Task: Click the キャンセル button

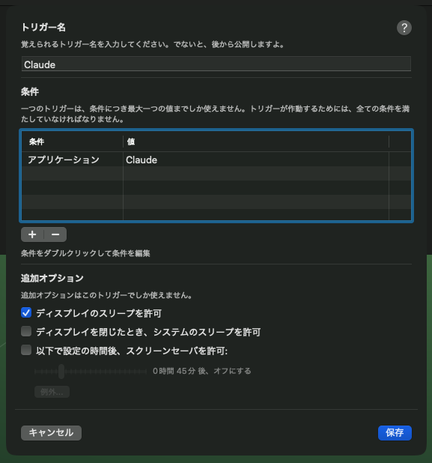Action: [51, 433]
